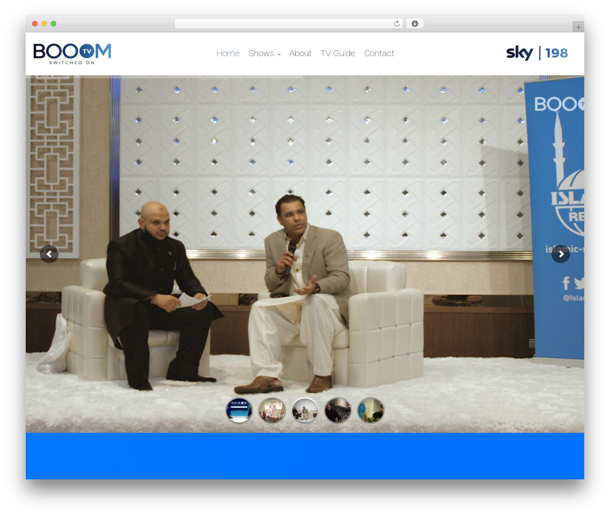Open the About page

tap(300, 53)
